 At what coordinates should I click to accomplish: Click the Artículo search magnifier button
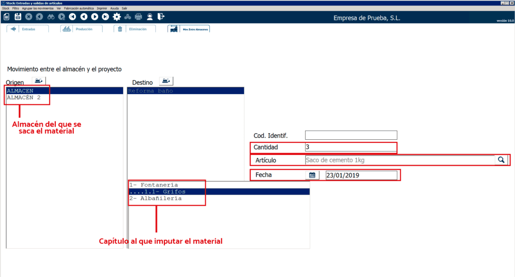pyautogui.click(x=501, y=160)
